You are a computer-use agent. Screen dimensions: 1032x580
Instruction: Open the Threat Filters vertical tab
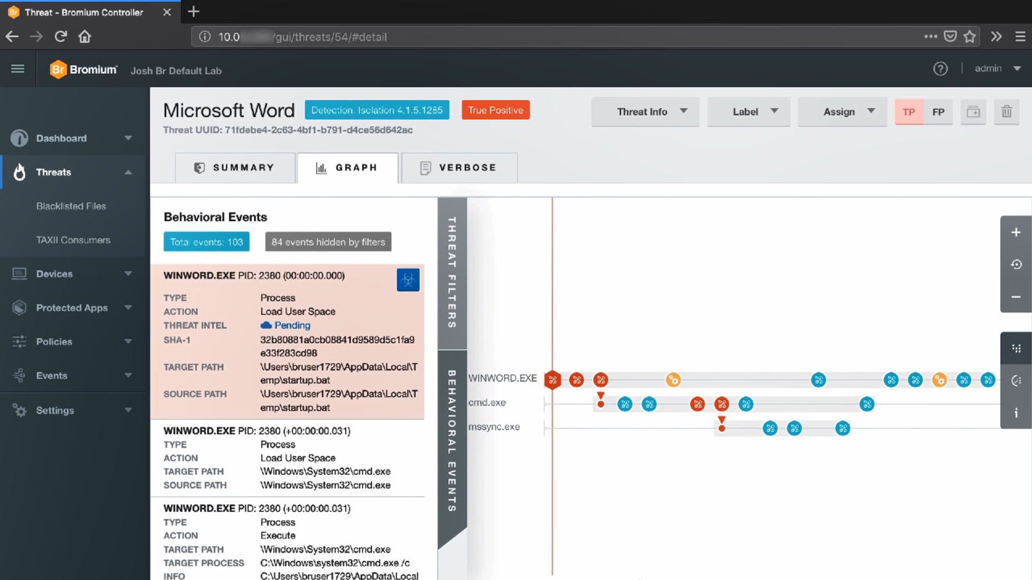pyautogui.click(x=452, y=273)
